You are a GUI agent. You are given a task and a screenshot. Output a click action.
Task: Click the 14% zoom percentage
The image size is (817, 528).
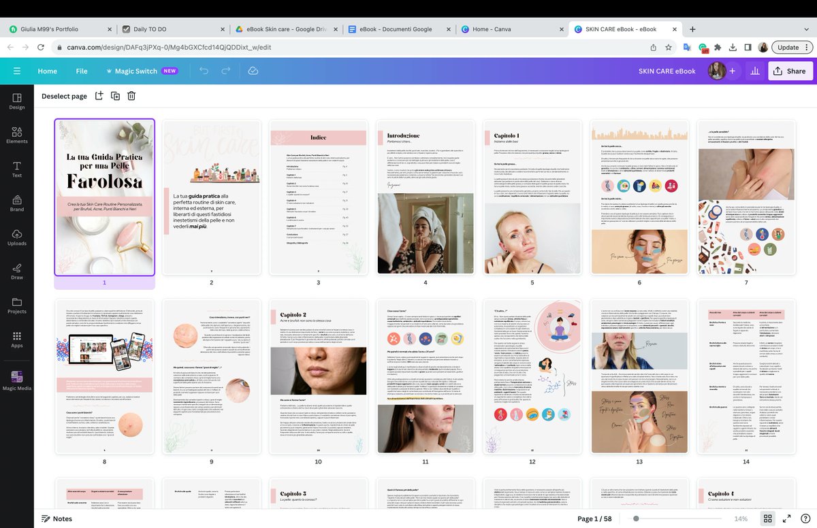[741, 518]
